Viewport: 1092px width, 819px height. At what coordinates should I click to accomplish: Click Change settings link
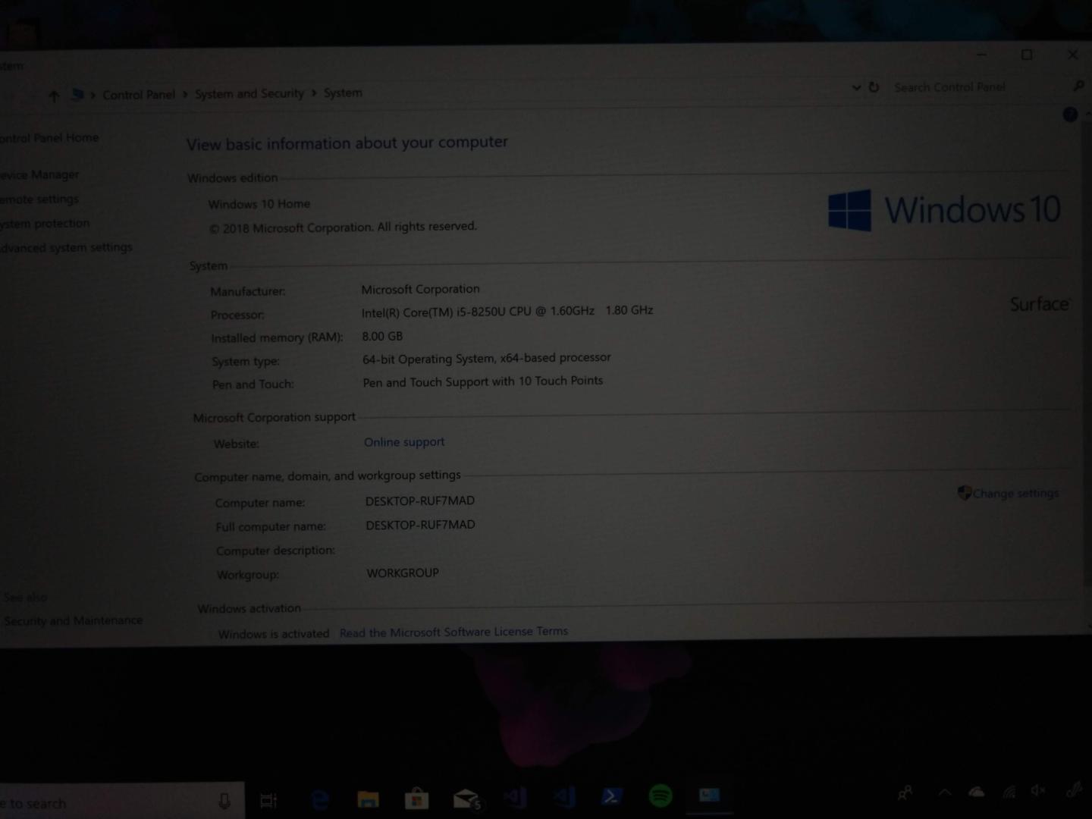[x=1015, y=493]
